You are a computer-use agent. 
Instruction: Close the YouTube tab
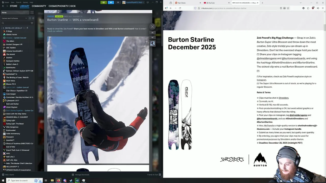pos(229,3)
